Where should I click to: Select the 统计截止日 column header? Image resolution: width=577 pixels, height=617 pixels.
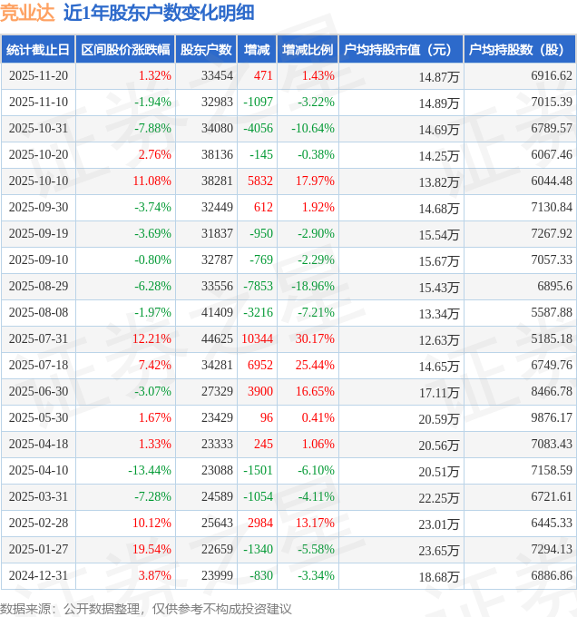point(37,50)
